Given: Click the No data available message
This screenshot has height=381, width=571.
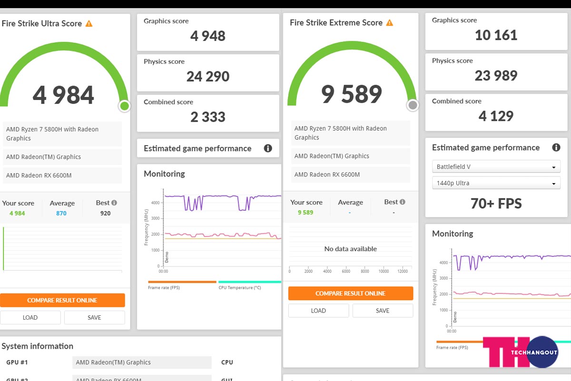Looking at the screenshot, I should tap(351, 249).
